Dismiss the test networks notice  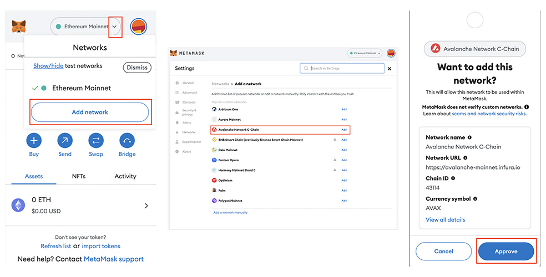[x=137, y=68]
